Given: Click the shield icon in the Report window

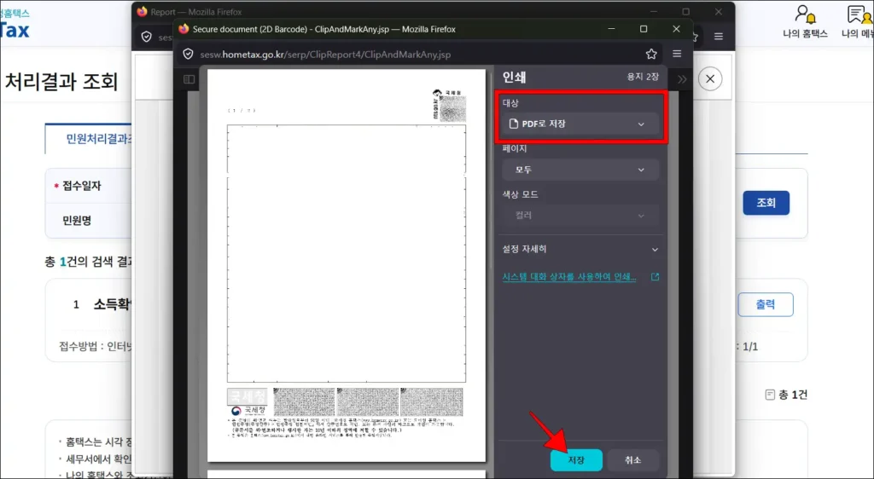Looking at the screenshot, I should tap(147, 37).
